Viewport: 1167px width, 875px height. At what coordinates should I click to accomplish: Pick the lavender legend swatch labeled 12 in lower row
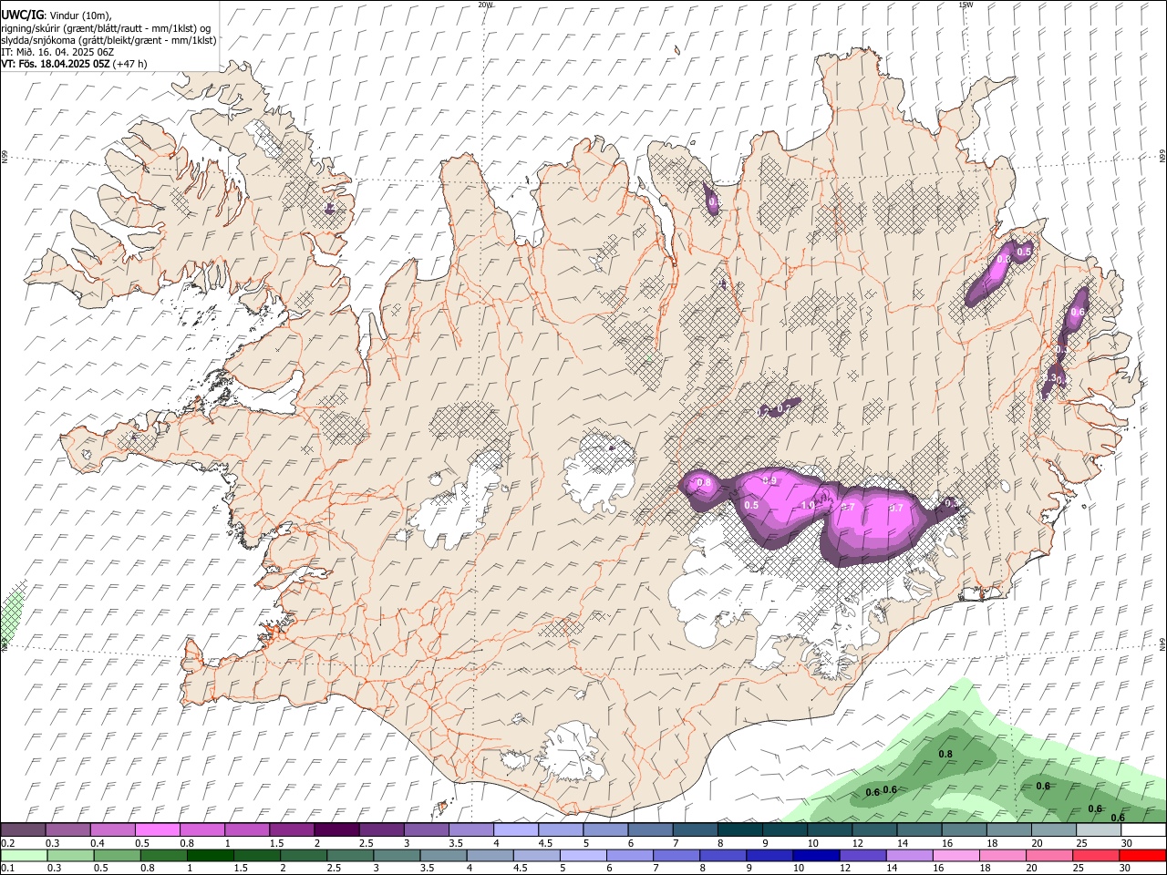[x=863, y=855]
